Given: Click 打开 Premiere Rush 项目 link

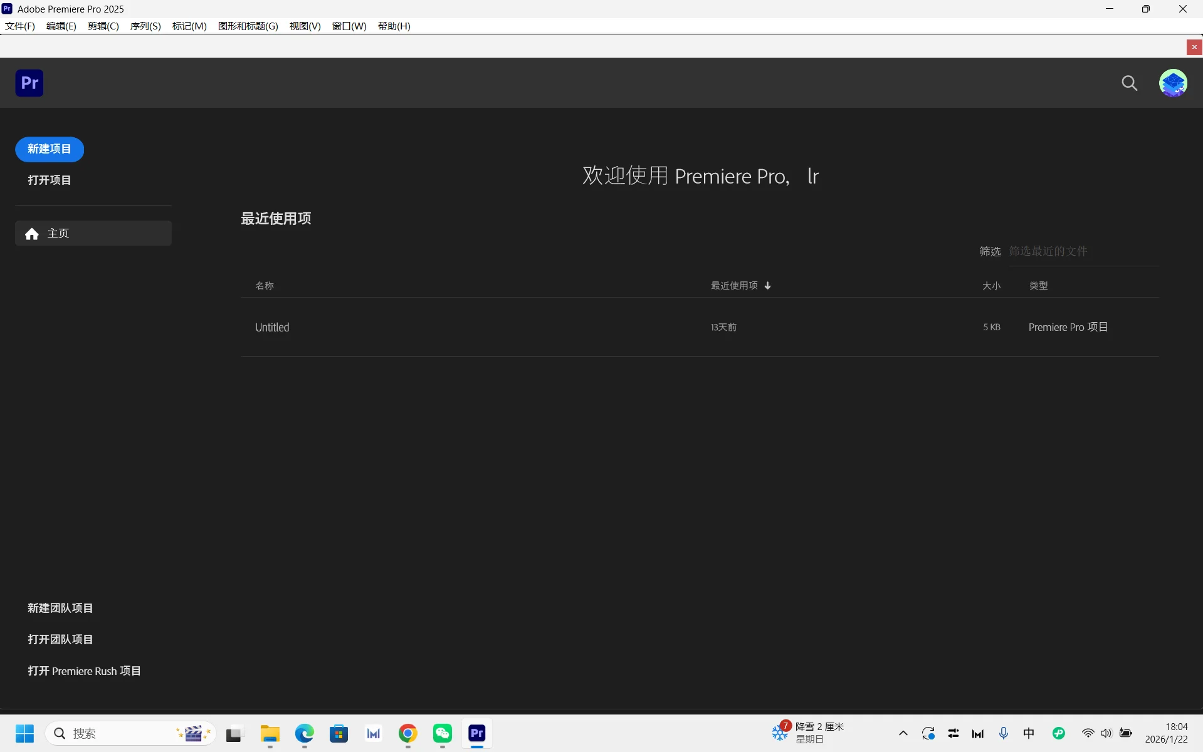Looking at the screenshot, I should [x=84, y=671].
